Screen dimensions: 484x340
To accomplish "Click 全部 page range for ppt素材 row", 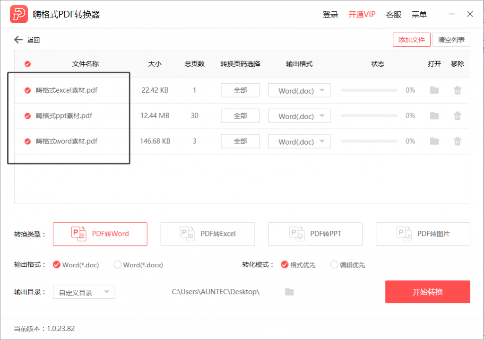I will click(240, 116).
